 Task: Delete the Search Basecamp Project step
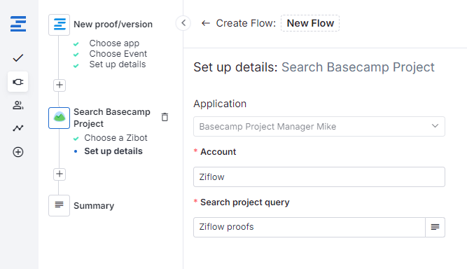point(165,117)
